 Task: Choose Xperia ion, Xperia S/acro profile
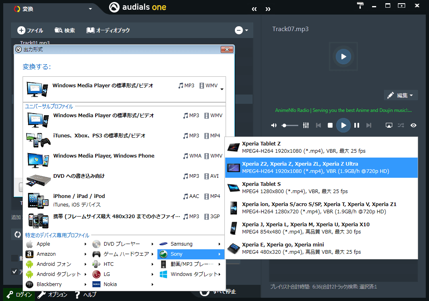click(321, 208)
